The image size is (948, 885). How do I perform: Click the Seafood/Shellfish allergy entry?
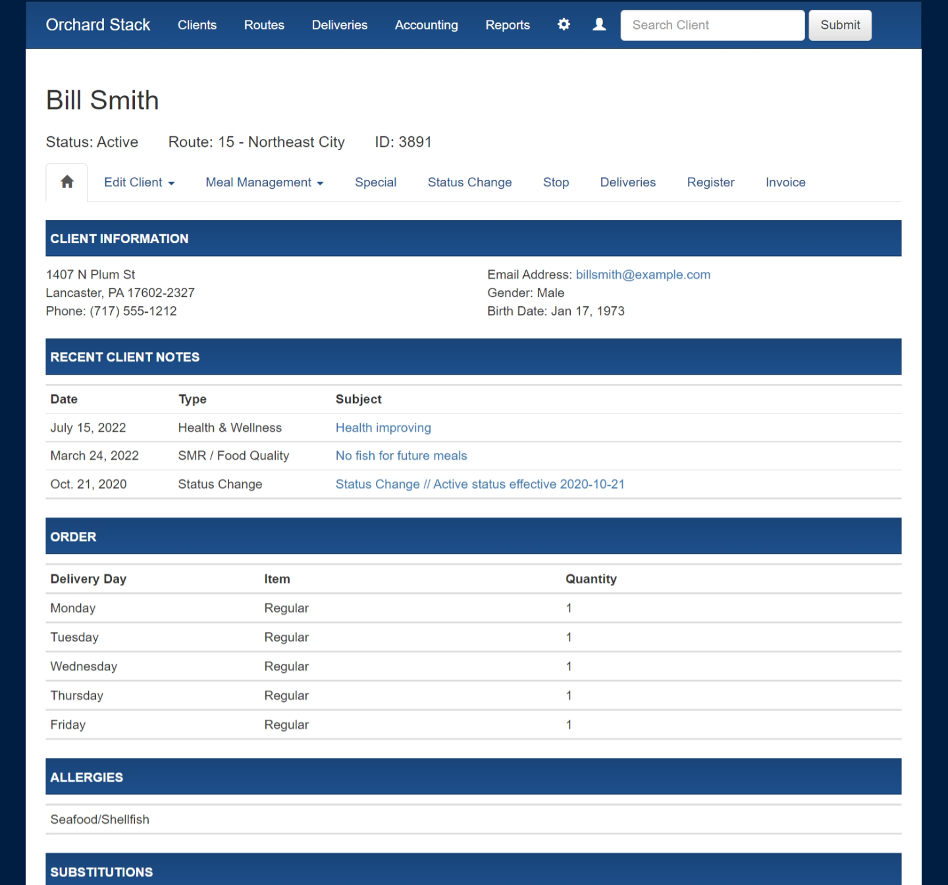(100, 819)
